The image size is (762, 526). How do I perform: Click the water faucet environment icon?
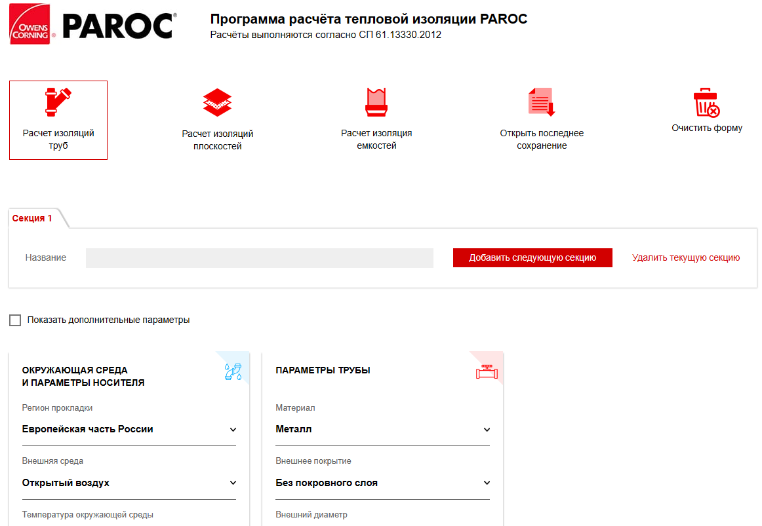click(233, 371)
